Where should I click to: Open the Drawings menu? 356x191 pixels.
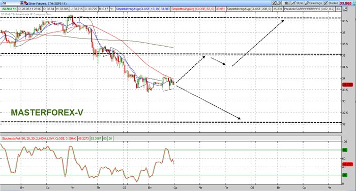click(313, 3)
